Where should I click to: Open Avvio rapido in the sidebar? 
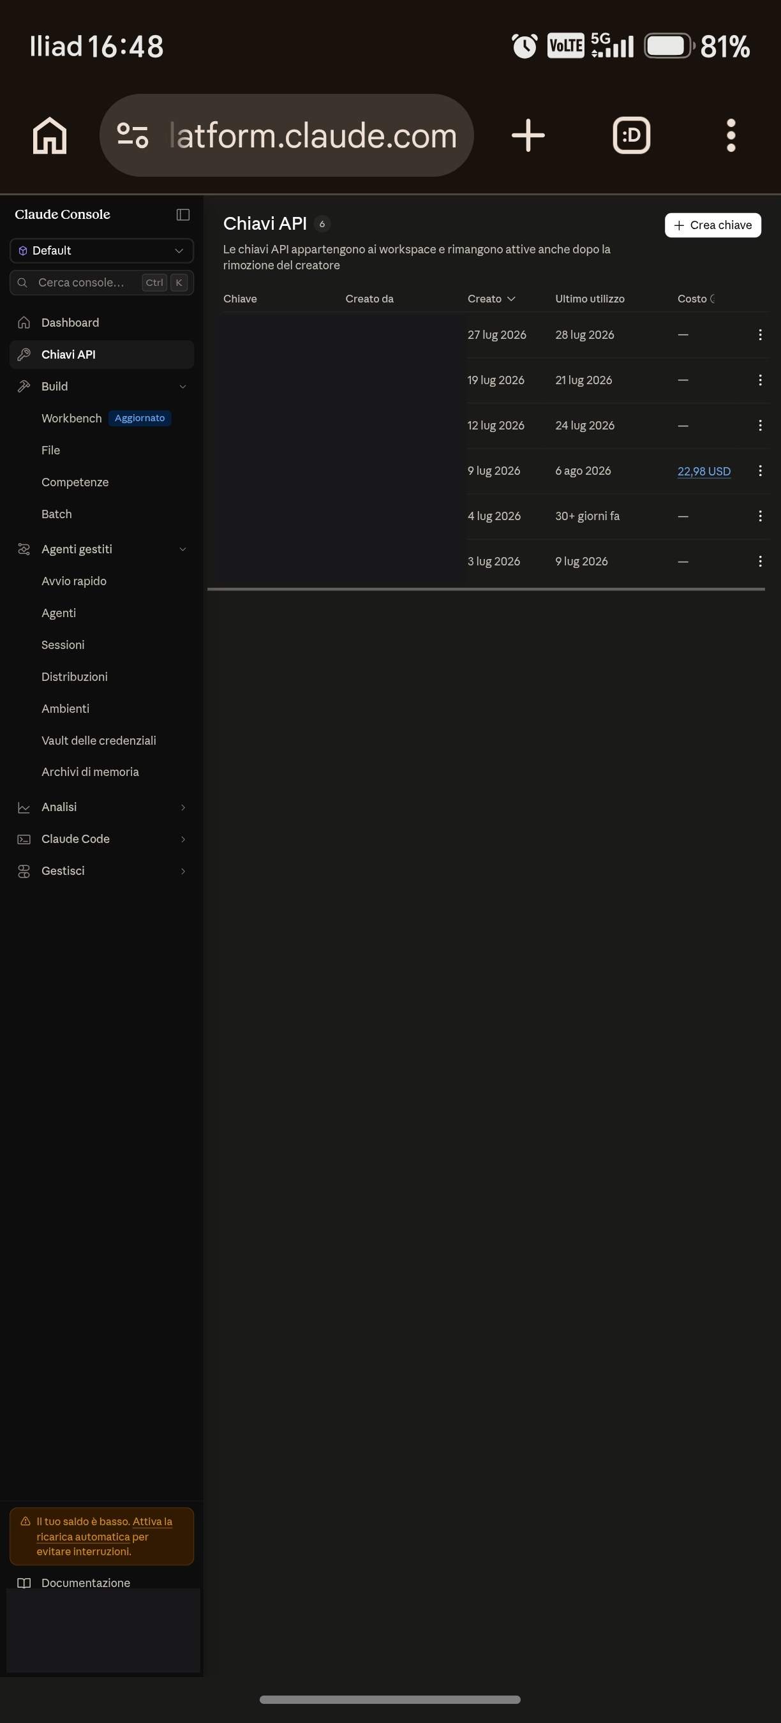point(74,581)
